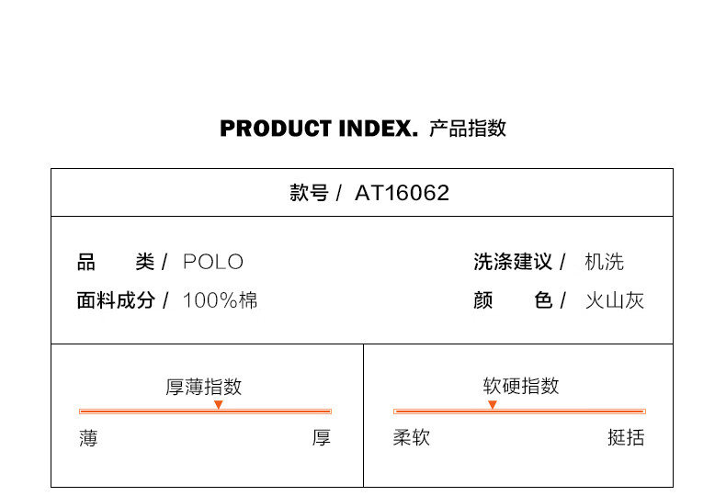Click the 100%棉 fabric value
The image size is (726, 496).
tap(220, 300)
